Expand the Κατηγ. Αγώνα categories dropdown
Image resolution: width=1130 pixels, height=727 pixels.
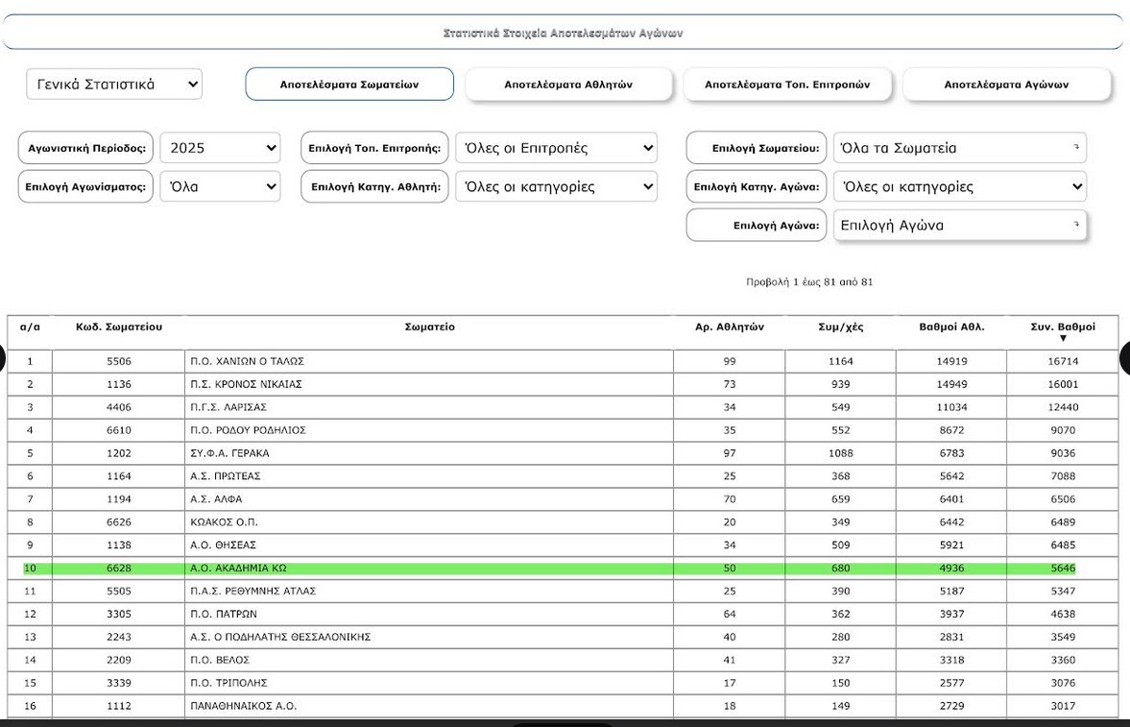[x=959, y=186]
